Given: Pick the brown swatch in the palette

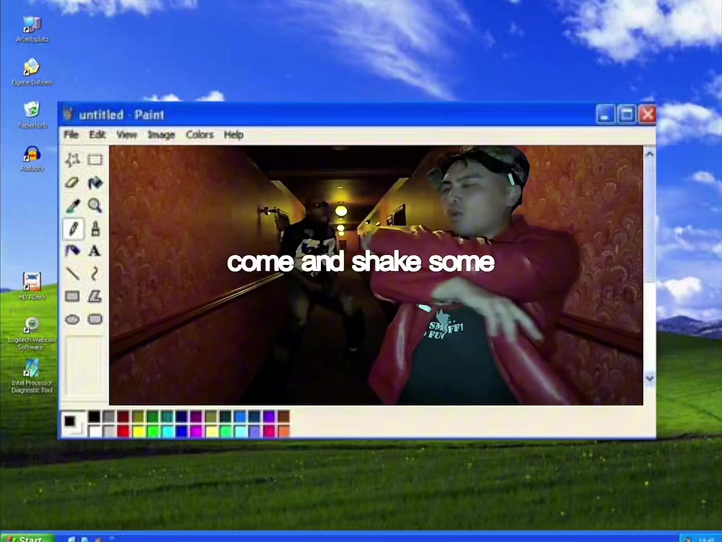Looking at the screenshot, I should 284,417.
